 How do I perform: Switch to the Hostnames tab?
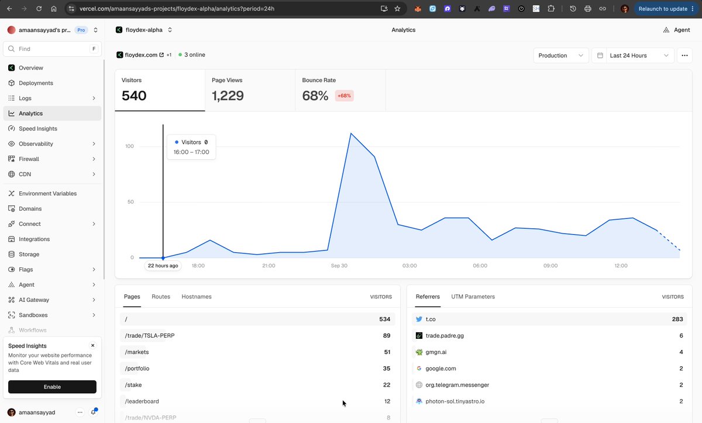197,297
